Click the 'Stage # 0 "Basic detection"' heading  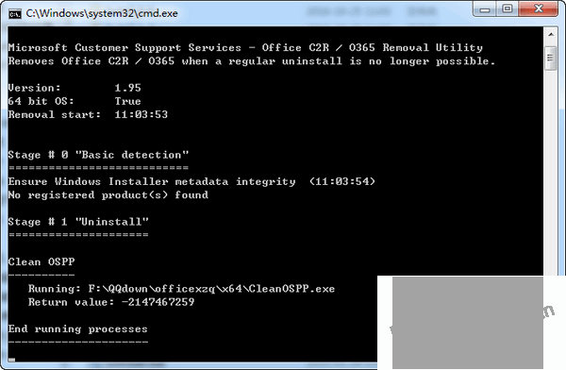point(98,155)
